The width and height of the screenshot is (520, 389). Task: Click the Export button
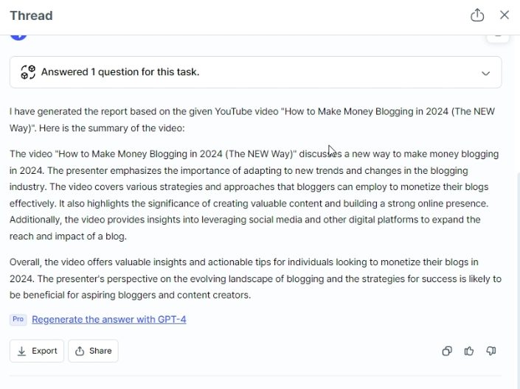pyautogui.click(x=37, y=351)
